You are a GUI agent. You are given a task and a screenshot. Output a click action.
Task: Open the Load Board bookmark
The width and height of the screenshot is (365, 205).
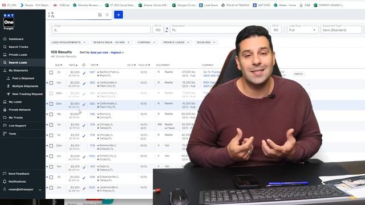[208, 5]
